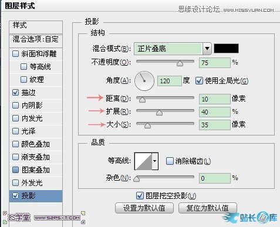Enable the 渐变叠加 checkbox
This screenshot has height=227, width=280.
(x=15, y=157)
